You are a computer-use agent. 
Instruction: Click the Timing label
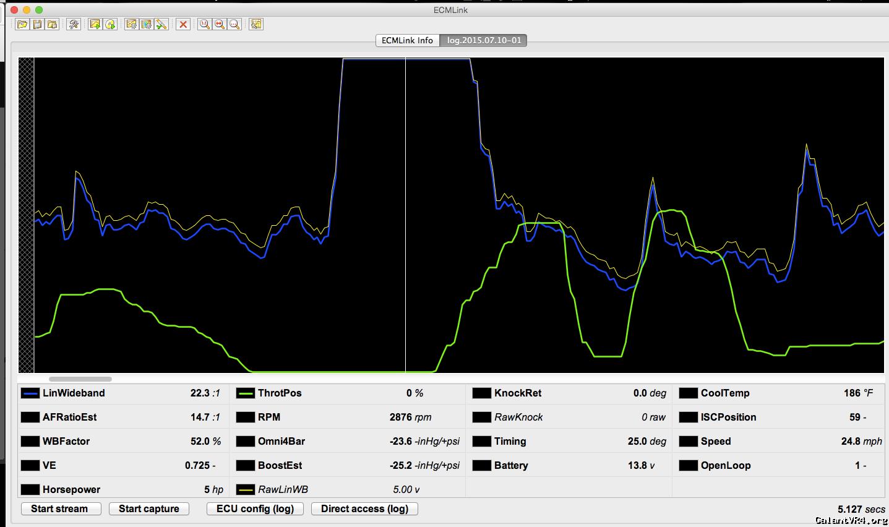(510, 441)
